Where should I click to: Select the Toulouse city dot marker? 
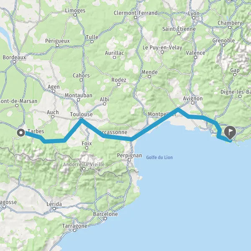[x=82, y=119]
